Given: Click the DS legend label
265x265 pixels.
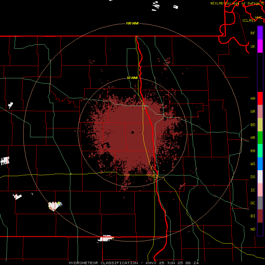Looking at the screenshot, I should click(253, 177).
